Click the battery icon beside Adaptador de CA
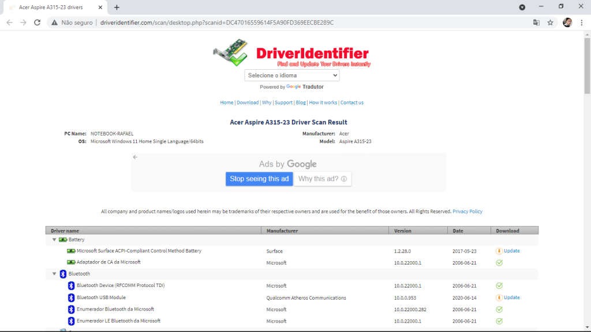This screenshot has width=591, height=332. coord(71,262)
